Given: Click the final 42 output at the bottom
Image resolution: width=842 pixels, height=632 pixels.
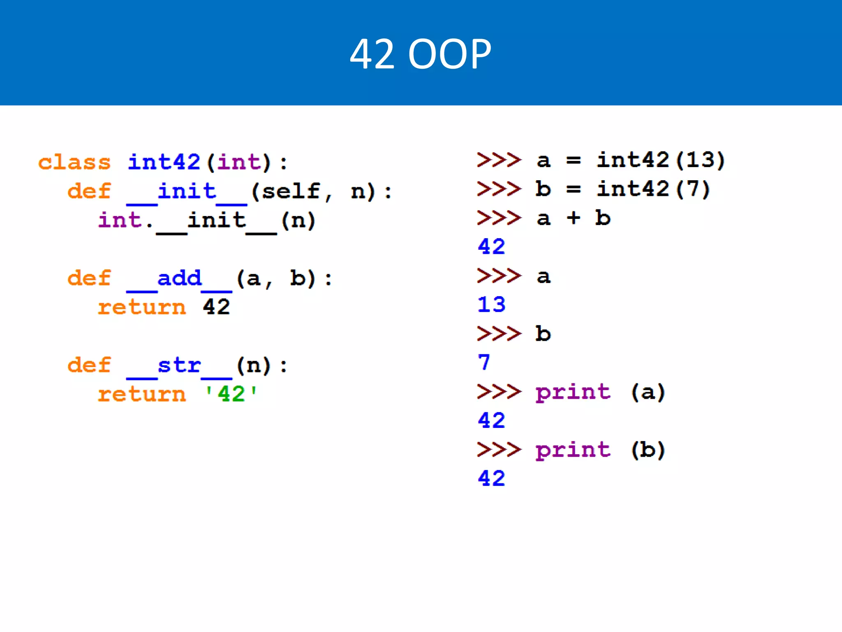Looking at the screenshot, I should (491, 478).
